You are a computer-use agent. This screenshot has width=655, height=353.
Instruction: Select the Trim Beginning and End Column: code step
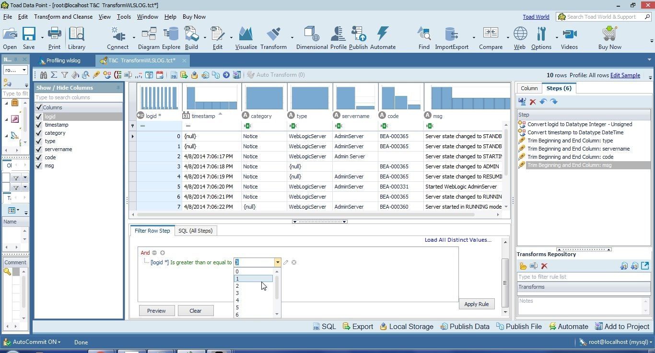[570, 157]
